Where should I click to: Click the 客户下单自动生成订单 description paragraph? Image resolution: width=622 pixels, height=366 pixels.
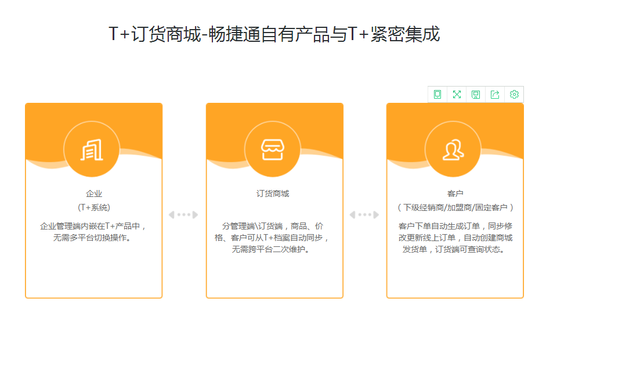pyautogui.click(x=455, y=238)
